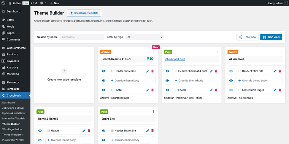
Task: Open Comments in the sidebar
Action: (x=15, y=39)
